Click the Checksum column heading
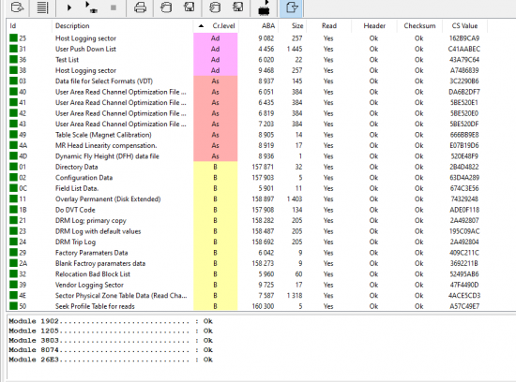 tap(419, 25)
